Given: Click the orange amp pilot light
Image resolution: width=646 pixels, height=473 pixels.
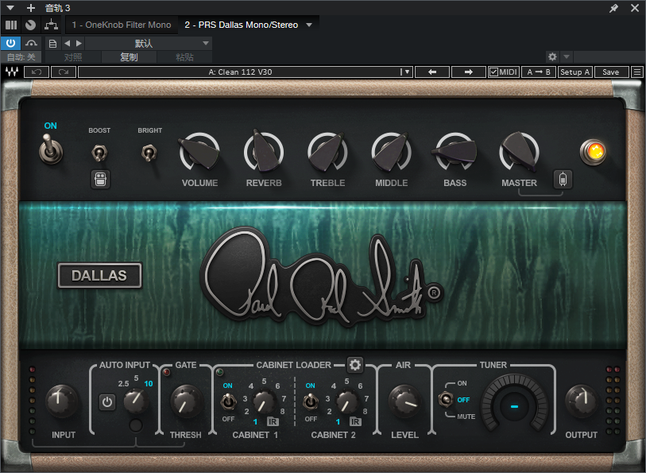Looking at the screenshot, I should [593, 152].
